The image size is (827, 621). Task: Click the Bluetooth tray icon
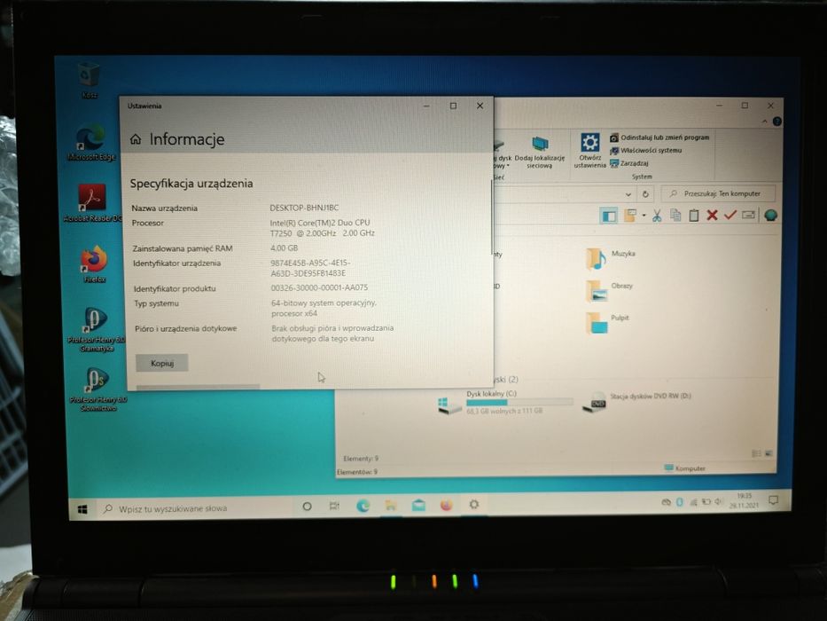[679, 502]
